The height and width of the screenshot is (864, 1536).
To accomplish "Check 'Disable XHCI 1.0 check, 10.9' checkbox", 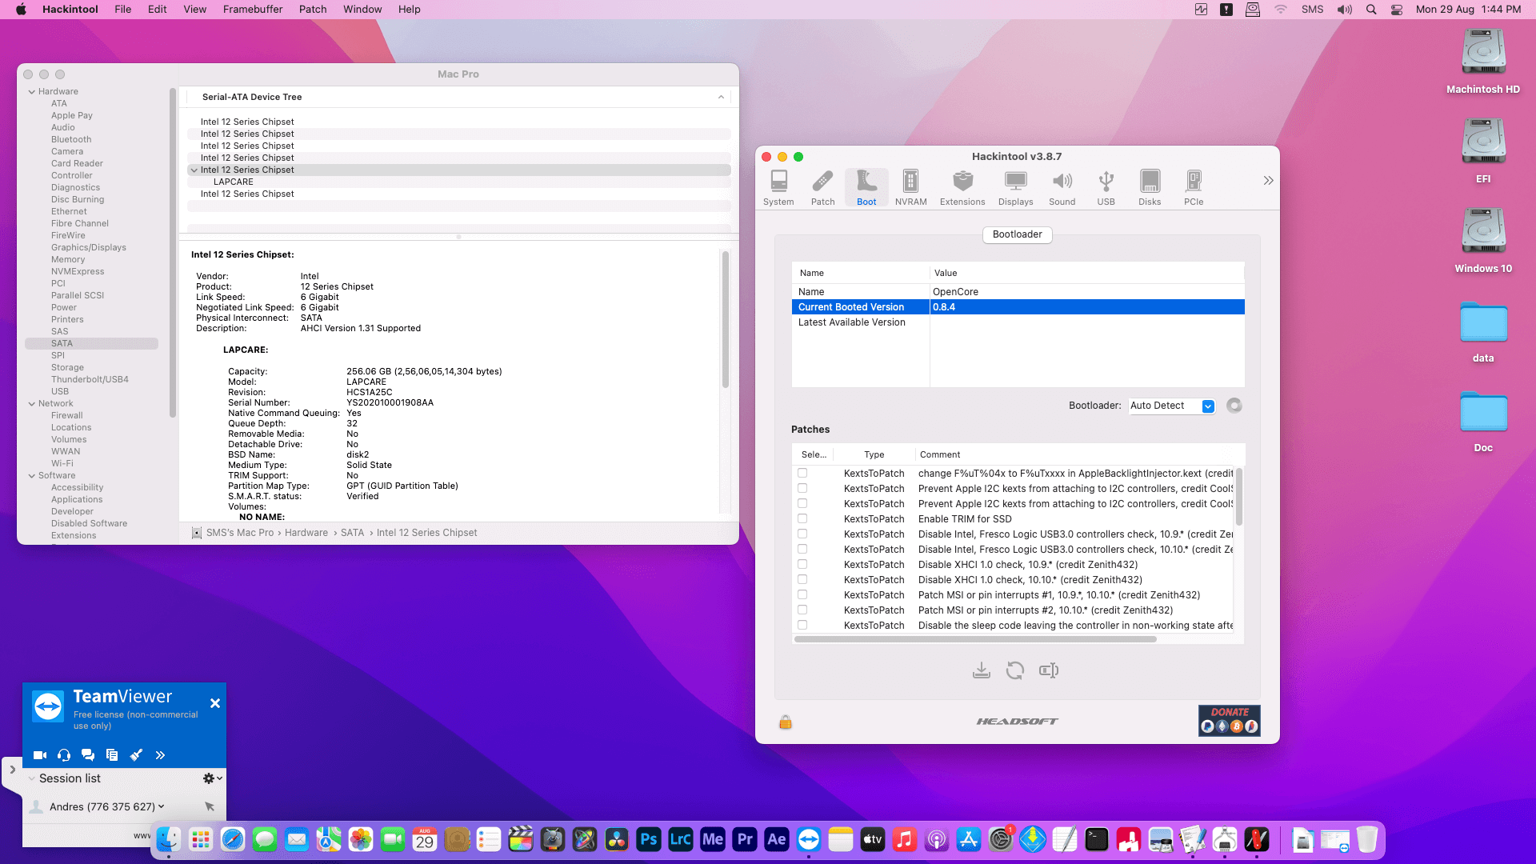I will click(802, 564).
